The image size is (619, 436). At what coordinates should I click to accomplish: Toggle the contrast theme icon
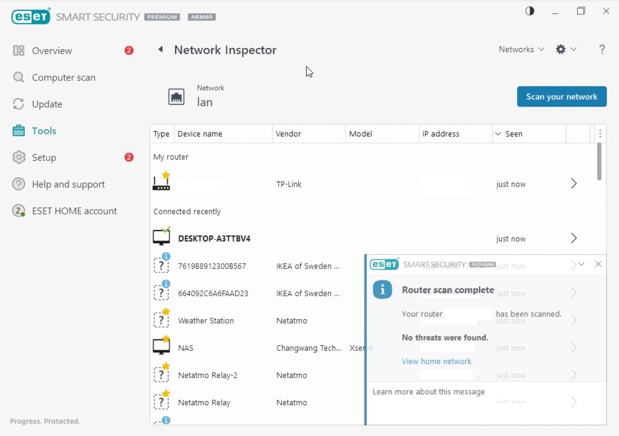530,11
